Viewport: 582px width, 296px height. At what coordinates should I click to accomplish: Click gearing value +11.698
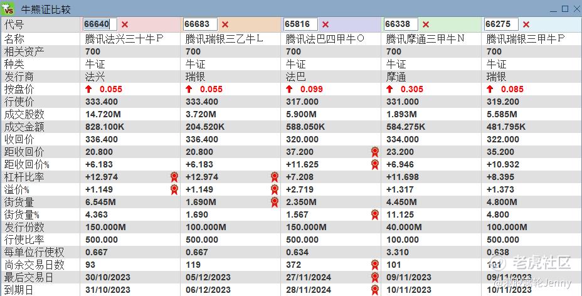(x=403, y=177)
